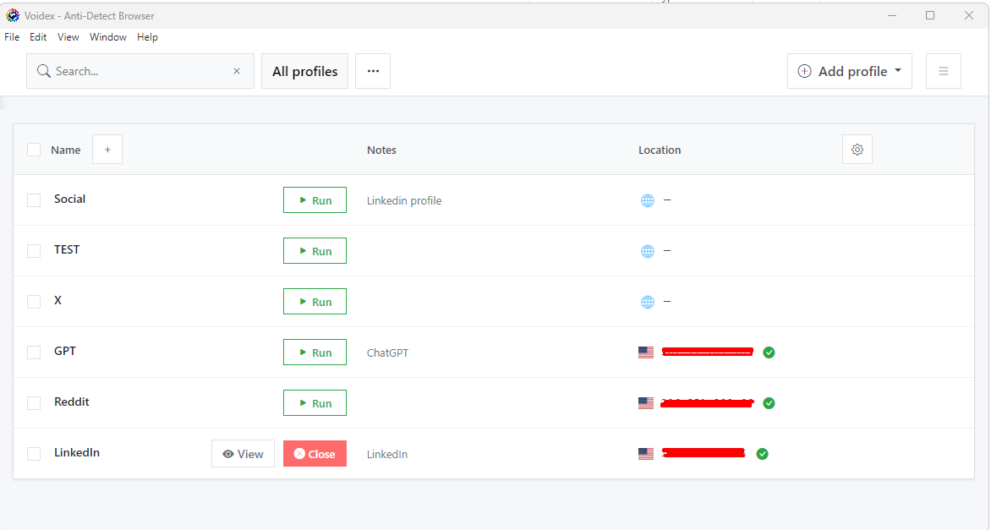Run the Reddit profile
Viewport: 991px width, 530px height.
click(x=315, y=402)
